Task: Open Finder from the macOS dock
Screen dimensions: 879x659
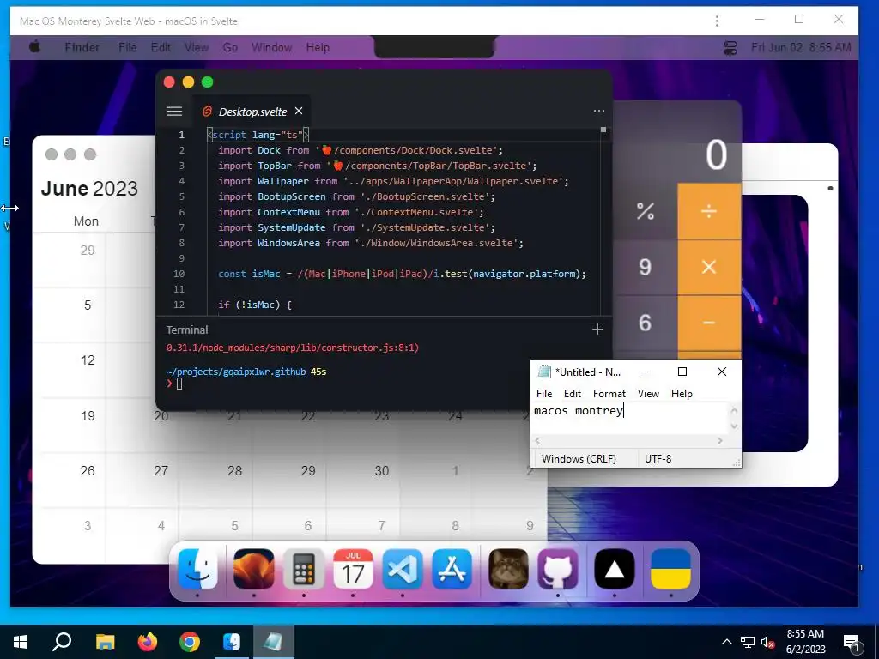Action: 197,570
